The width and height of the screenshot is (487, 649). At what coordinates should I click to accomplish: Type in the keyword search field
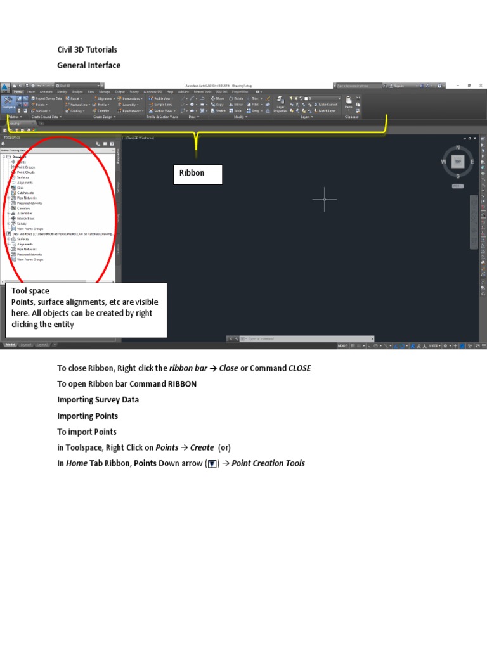coord(358,86)
